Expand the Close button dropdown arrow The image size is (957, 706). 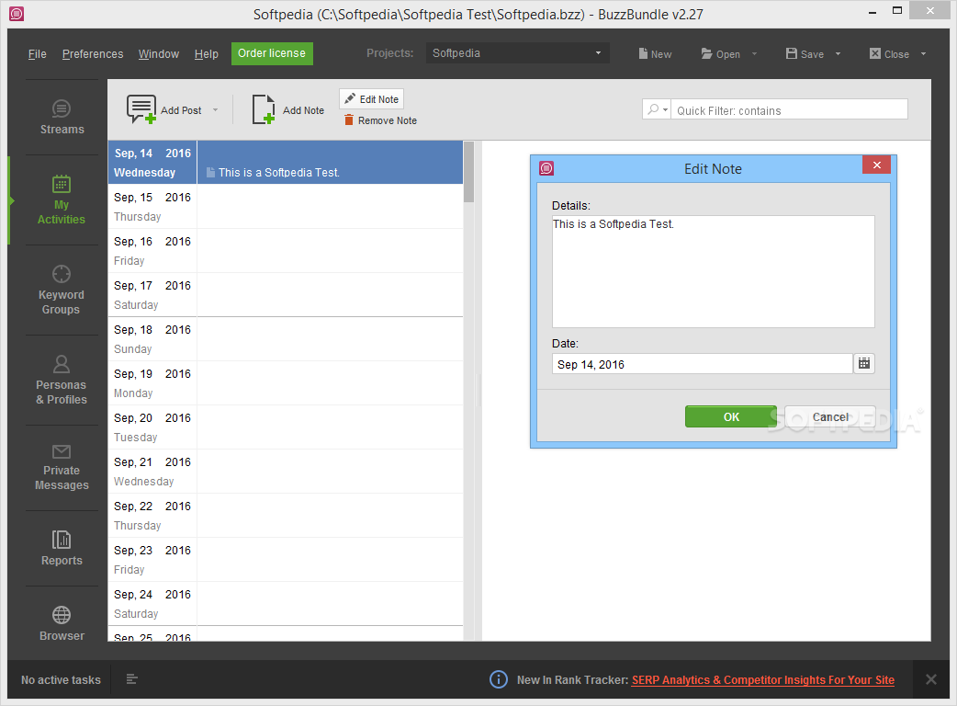(923, 53)
